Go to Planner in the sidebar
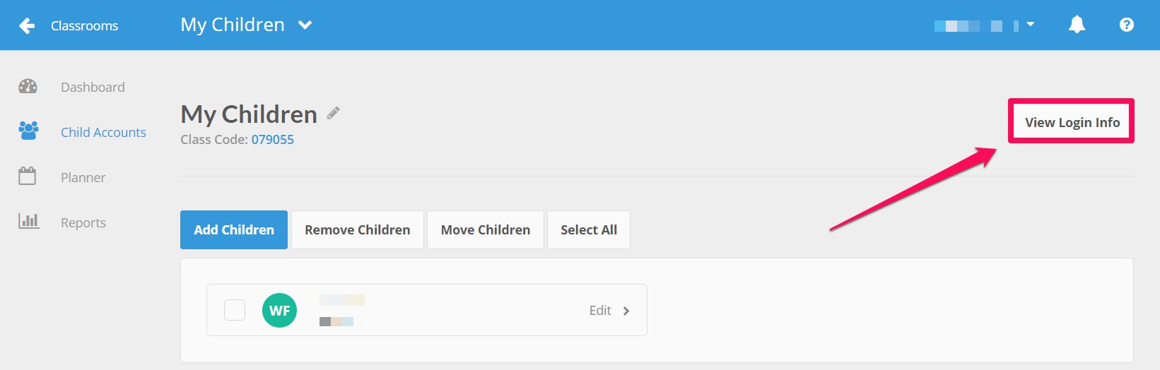This screenshot has width=1160, height=370. click(83, 177)
